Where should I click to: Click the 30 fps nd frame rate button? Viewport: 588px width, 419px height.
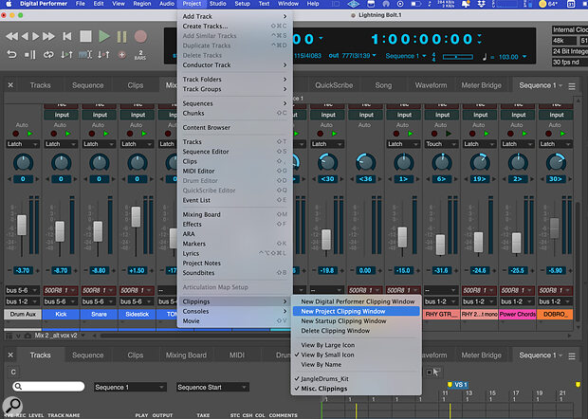pyautogui.click(x=570, y=63)
